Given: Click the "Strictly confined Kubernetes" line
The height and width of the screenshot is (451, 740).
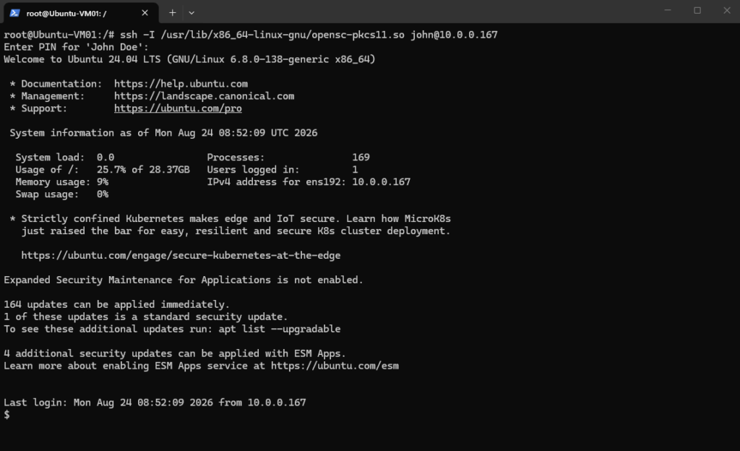Looking at the screenshot, I should click(x=231, y=218).
